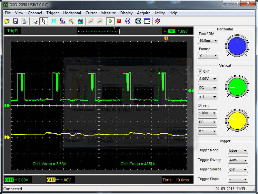Click the help book icon
Viewport: 258px width, 194px height.
click(x=157, y=21)
